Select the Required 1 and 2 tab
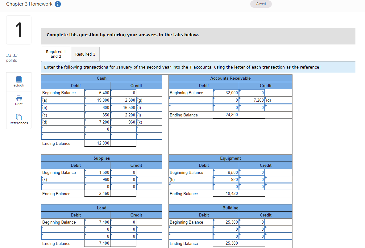This screenshot has width=365, height=248. [x=56, y=54]
